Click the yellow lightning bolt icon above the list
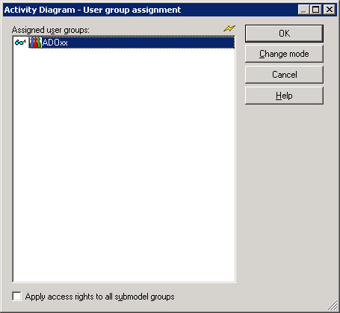This screenshot has height=313, width=340. (229, 28)
